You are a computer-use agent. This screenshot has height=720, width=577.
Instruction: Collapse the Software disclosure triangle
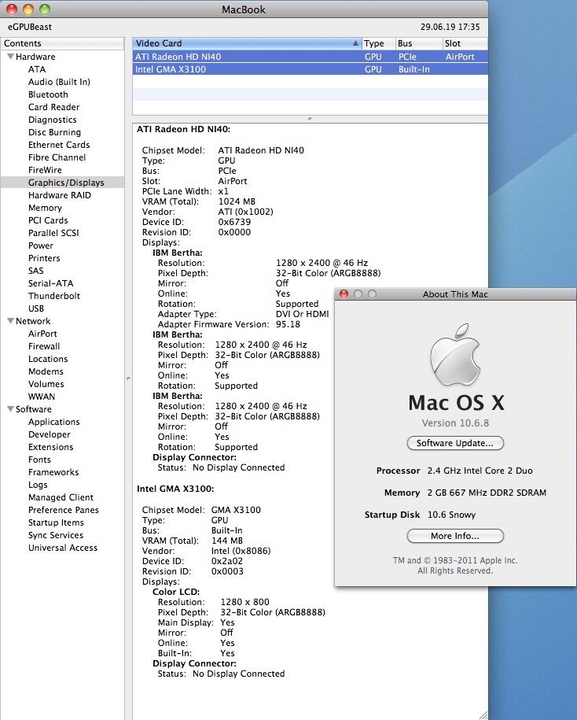click(x=10, y=408)
